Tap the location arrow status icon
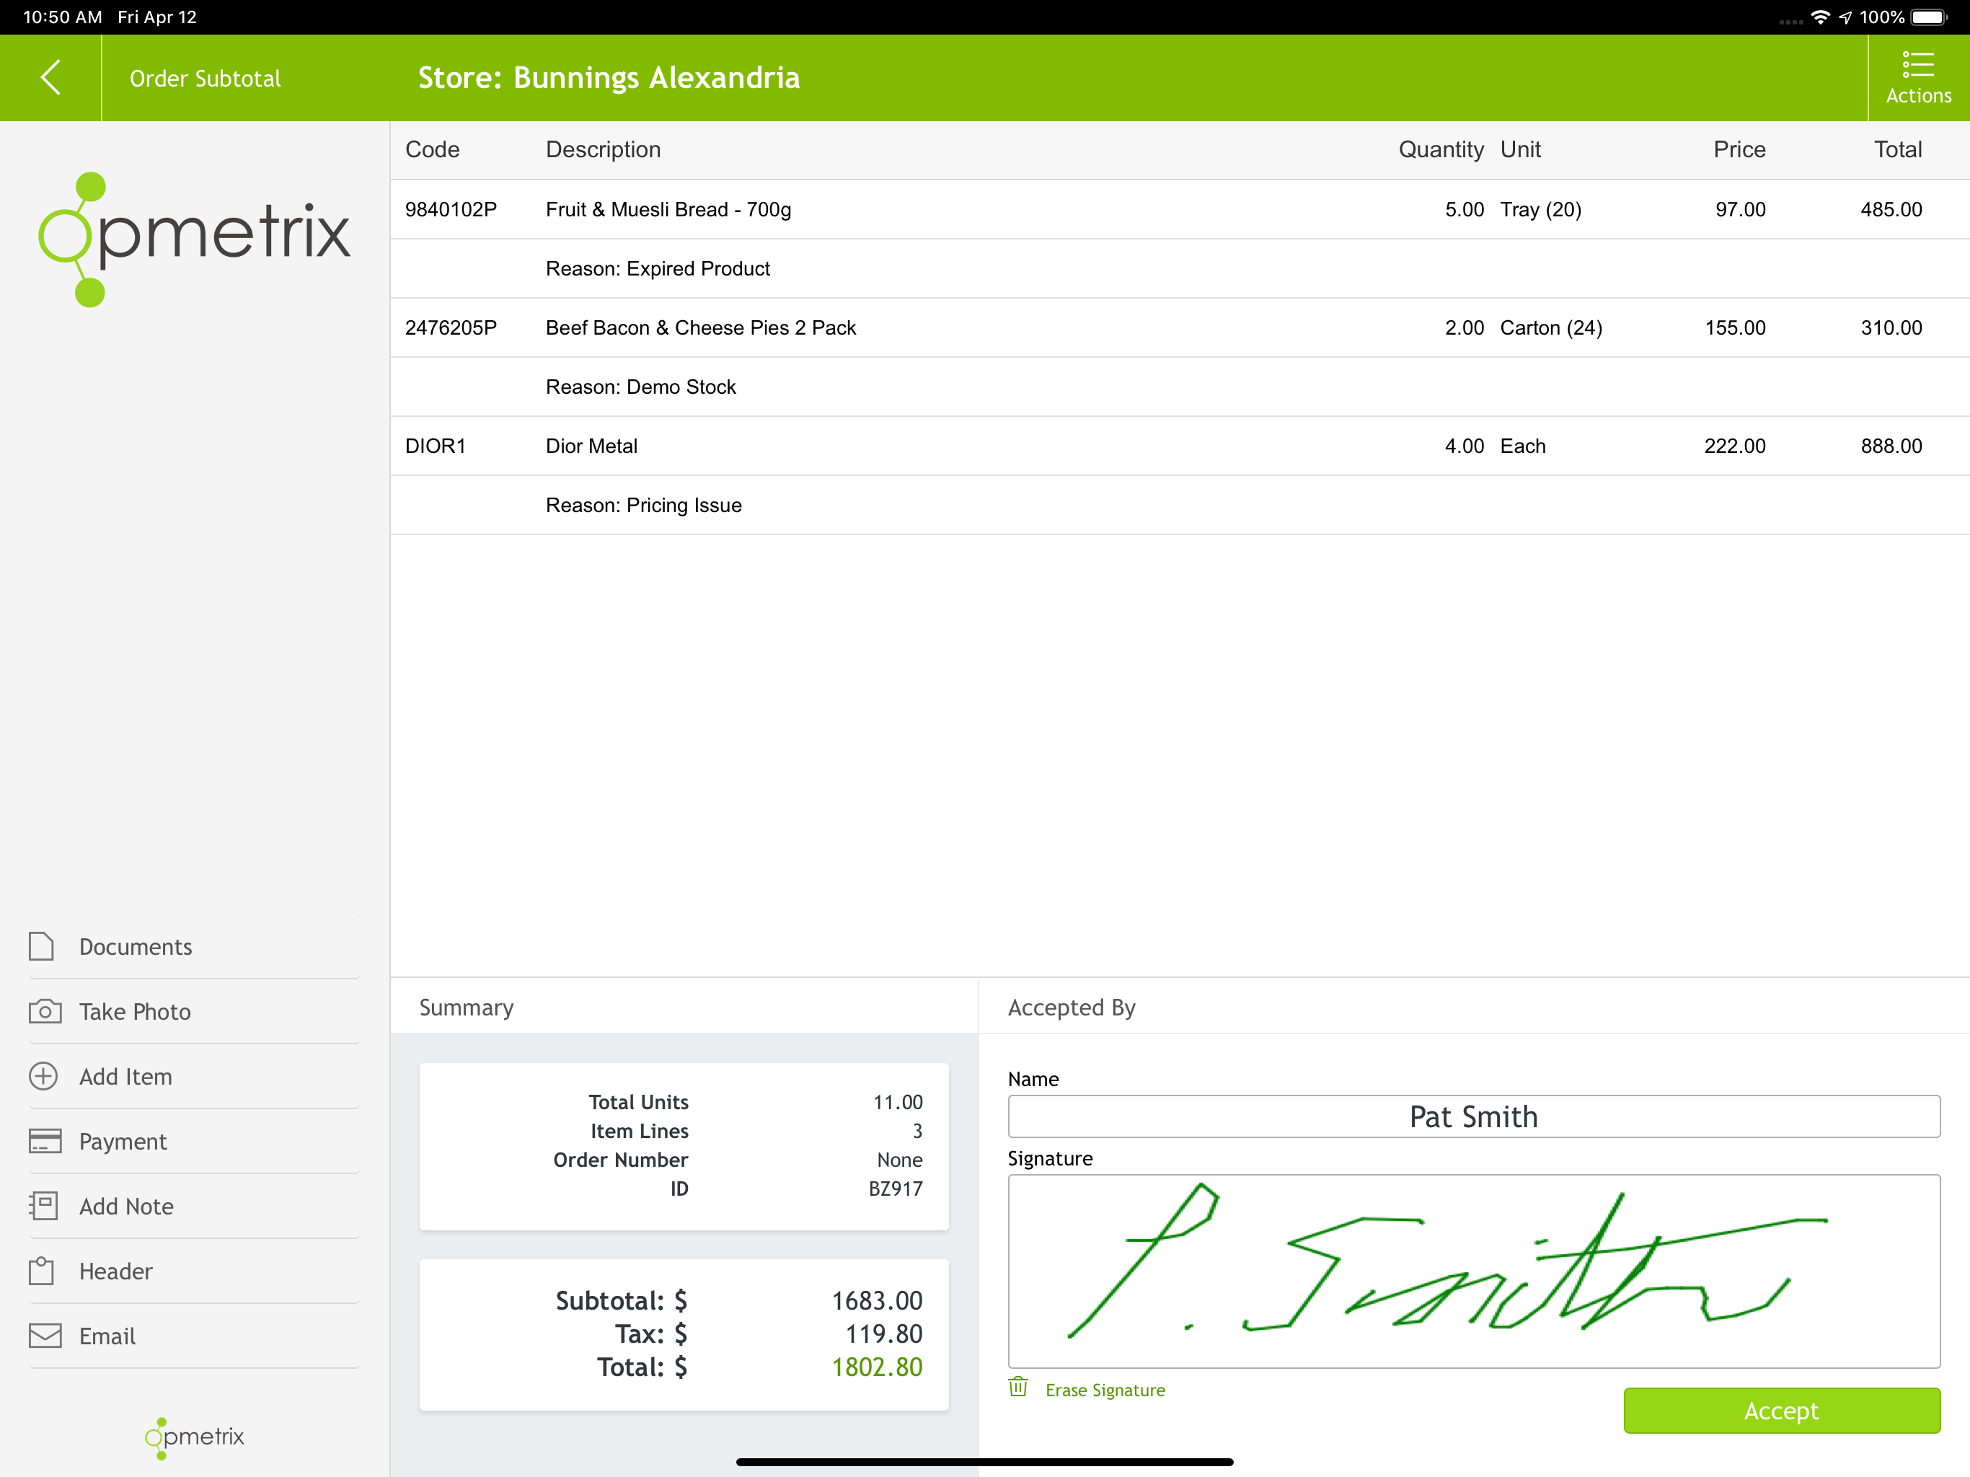This screenshot has width=1970, height=1477. coord(1845,17)
